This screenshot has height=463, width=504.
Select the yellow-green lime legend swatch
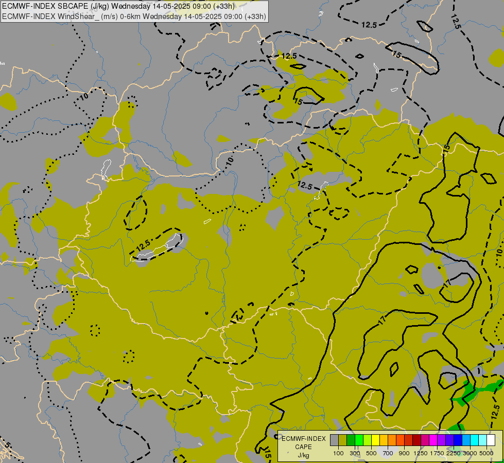[x=368, y=440]
